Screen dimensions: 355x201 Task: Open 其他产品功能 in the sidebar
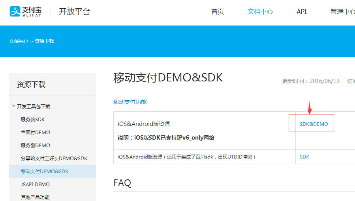[x=35, y=197]
